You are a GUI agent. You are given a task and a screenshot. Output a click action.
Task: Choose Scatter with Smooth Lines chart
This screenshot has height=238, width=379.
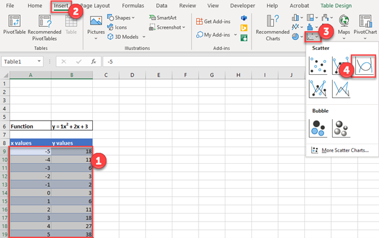364,66
